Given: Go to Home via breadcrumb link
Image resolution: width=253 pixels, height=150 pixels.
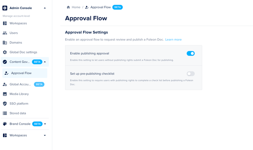Looking at the screenshot, I should [x=76, y=7].
